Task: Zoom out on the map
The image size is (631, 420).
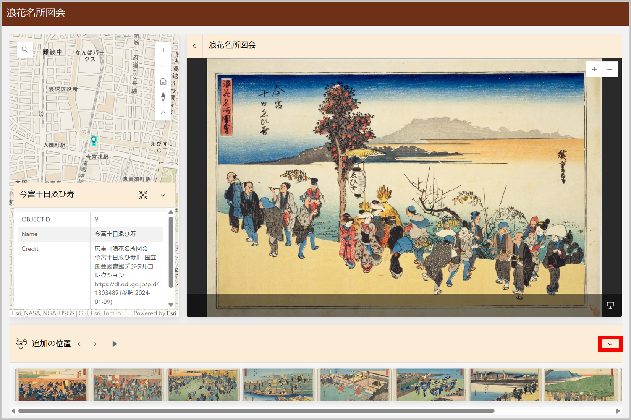Action: pyautogui.click(x=163, y=66)
